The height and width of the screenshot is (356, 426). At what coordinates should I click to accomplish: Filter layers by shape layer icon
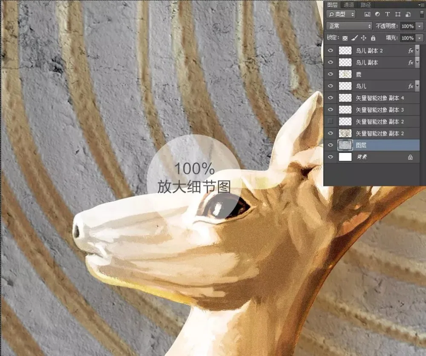point(398,14)
